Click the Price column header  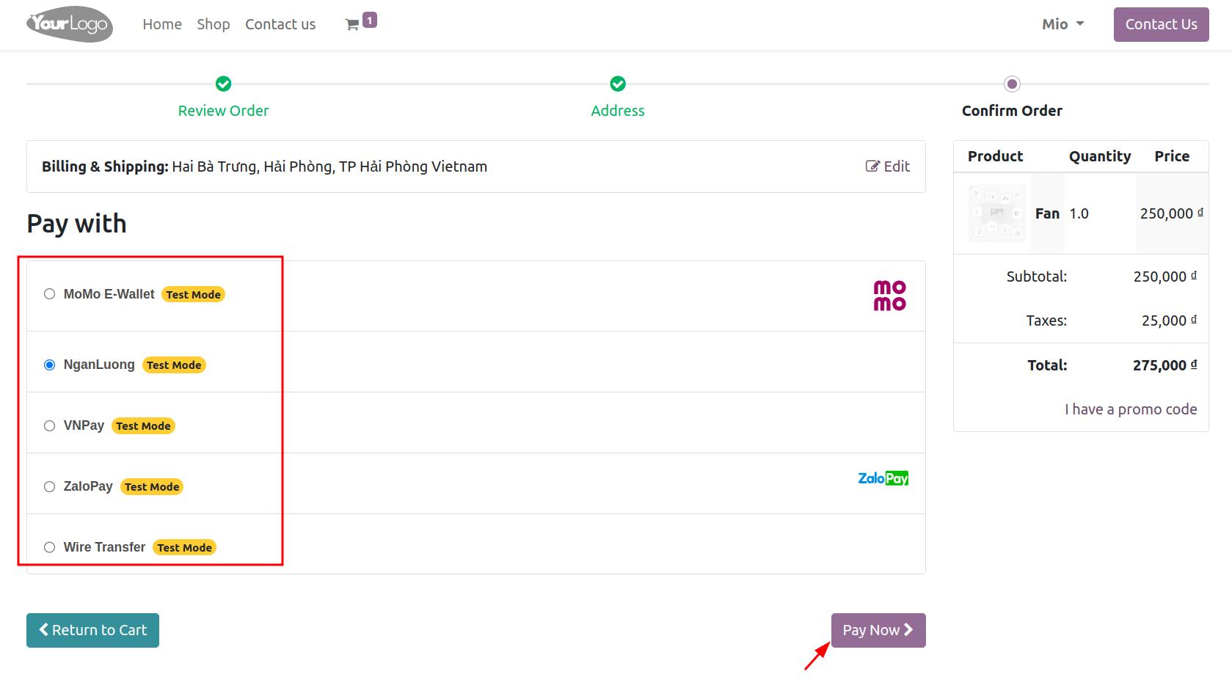(x=1172, y=156)
